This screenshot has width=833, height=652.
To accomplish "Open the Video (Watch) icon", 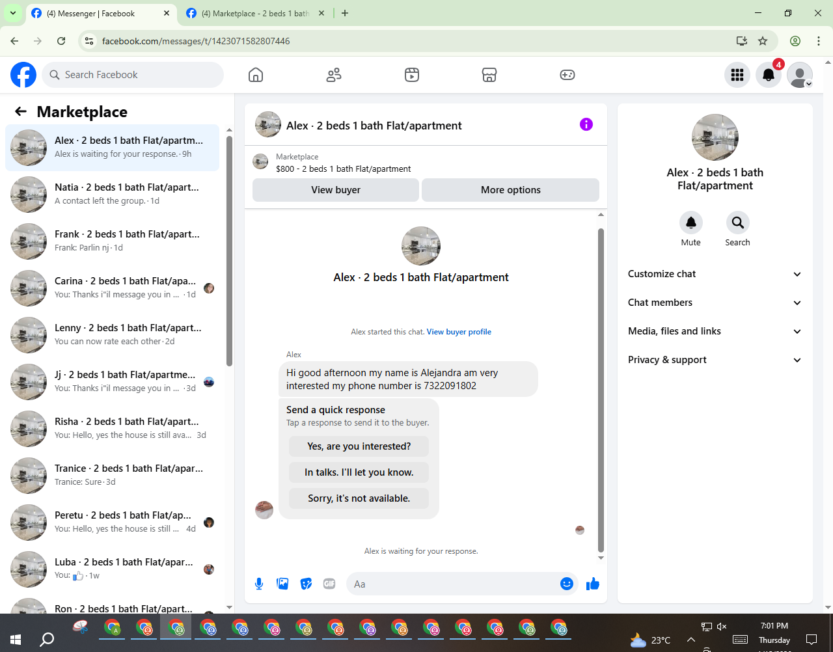I will 412,75.
